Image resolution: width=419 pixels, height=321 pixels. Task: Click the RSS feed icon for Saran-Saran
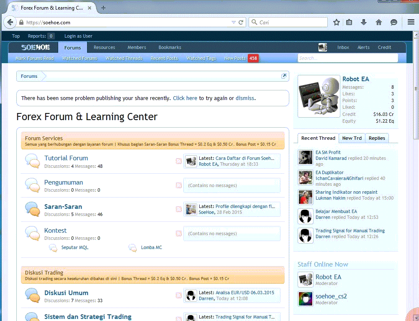pyautogui.click(x=179, y=210)
